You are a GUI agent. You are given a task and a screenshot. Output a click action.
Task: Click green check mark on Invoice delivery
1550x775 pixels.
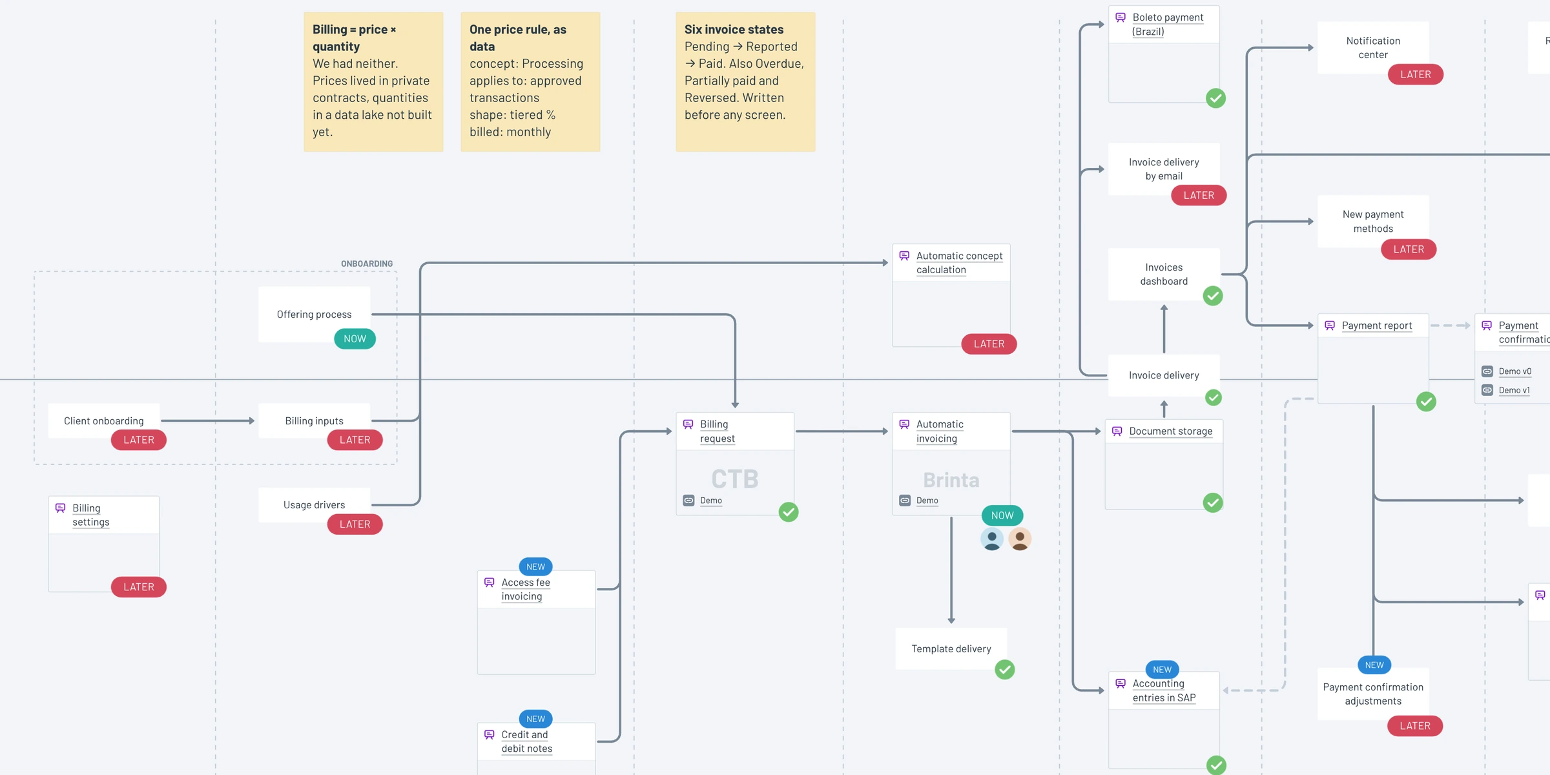1214,398
